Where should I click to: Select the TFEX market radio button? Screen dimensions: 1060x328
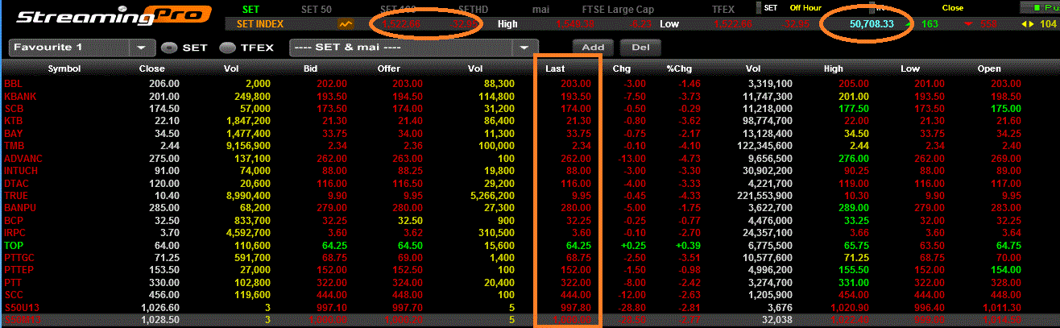click(x=227, y=48)
